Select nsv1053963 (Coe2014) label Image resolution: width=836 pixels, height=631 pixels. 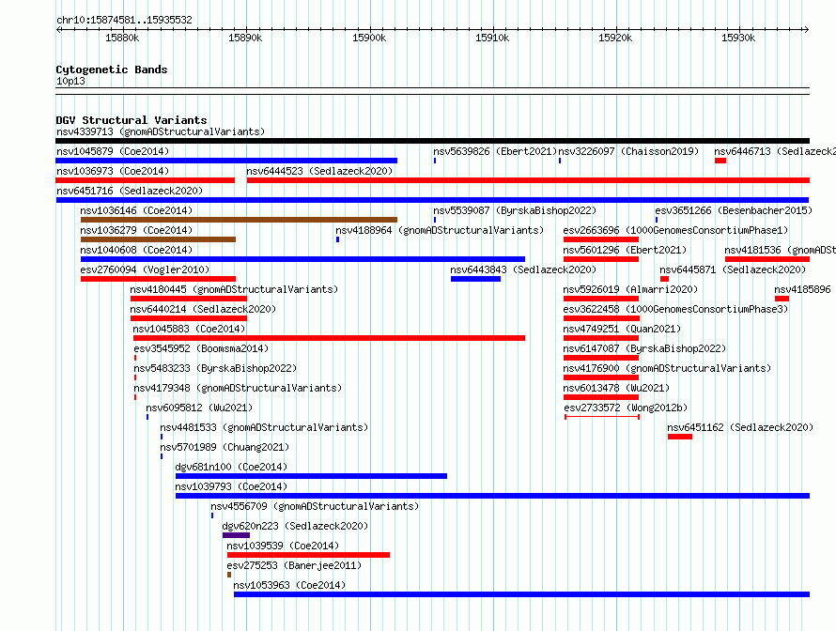(x=289, y=585)
